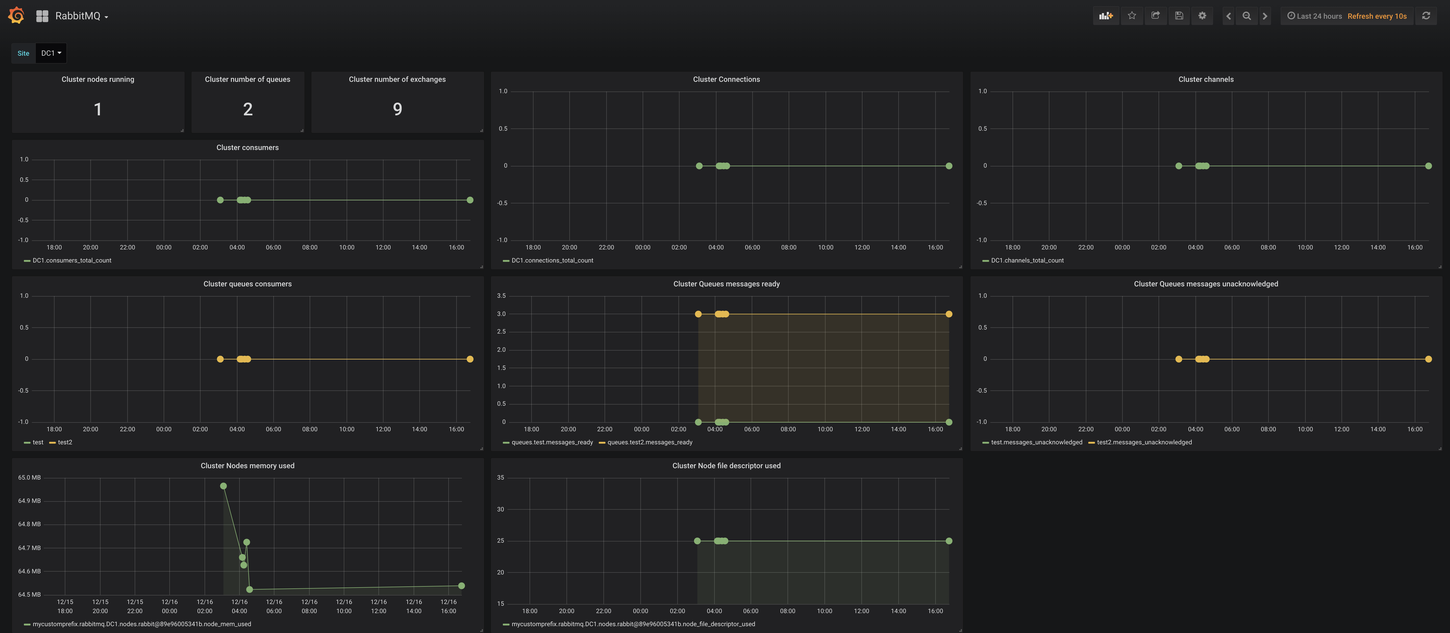Viewport: 1450px width, 633px height.
Task: Expand the DC1 site variable dropdown
Action: (x=51, y=53)
